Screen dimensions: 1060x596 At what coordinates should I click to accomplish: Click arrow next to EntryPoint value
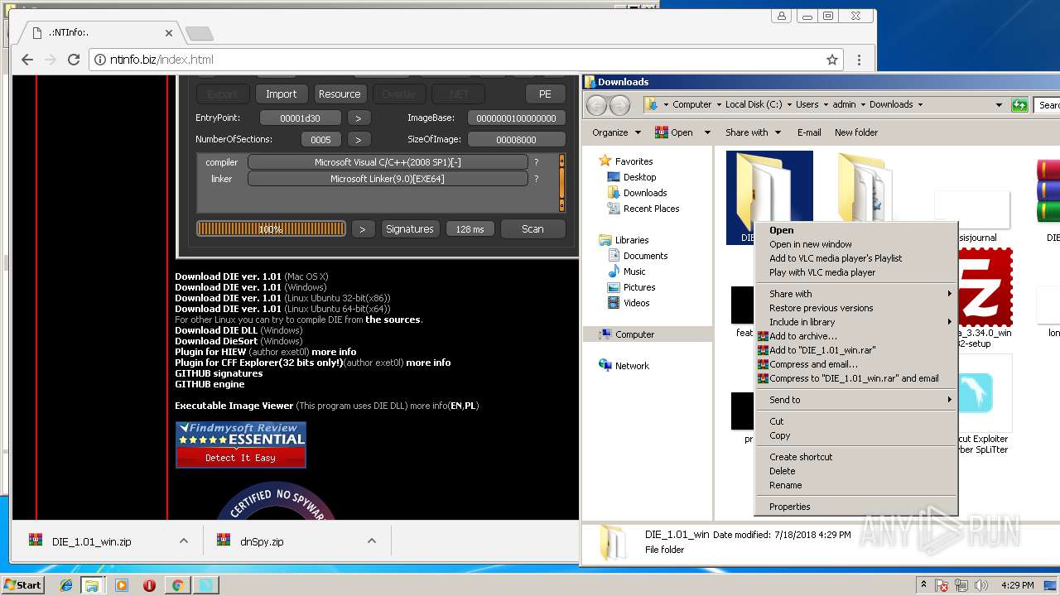point(358,118)
